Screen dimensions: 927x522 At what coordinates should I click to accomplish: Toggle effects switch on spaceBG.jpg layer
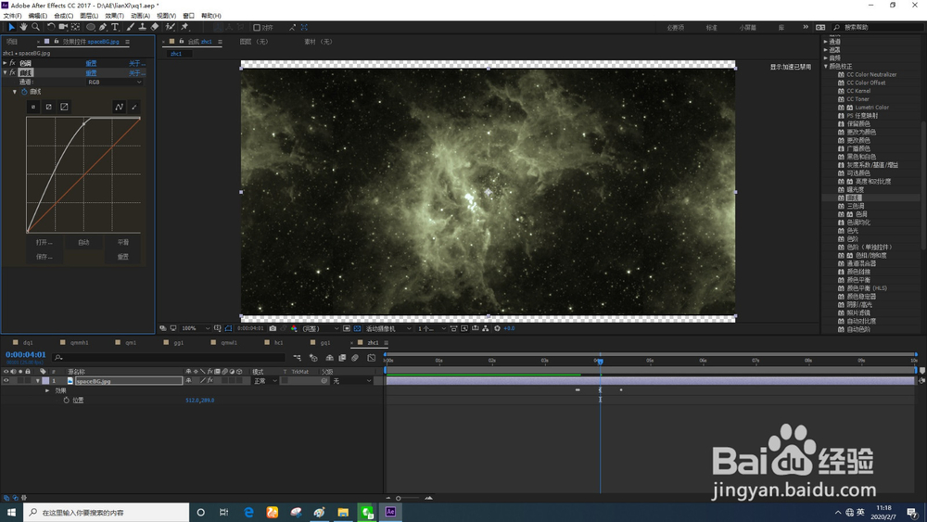210,381
